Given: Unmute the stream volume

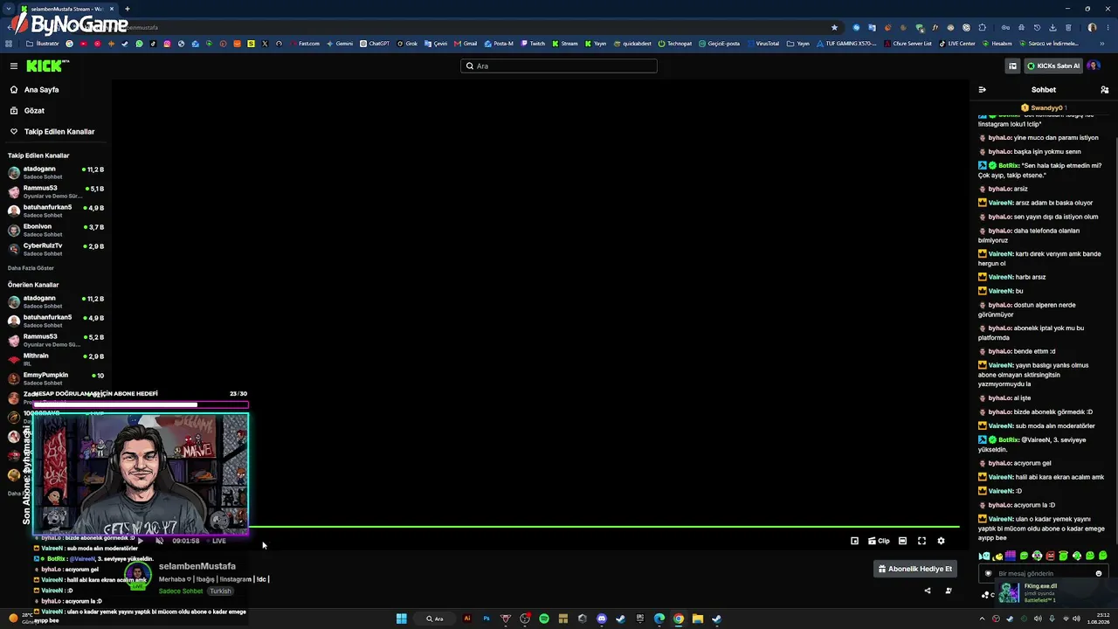Looking at the screenshot, I should (159, 541).
